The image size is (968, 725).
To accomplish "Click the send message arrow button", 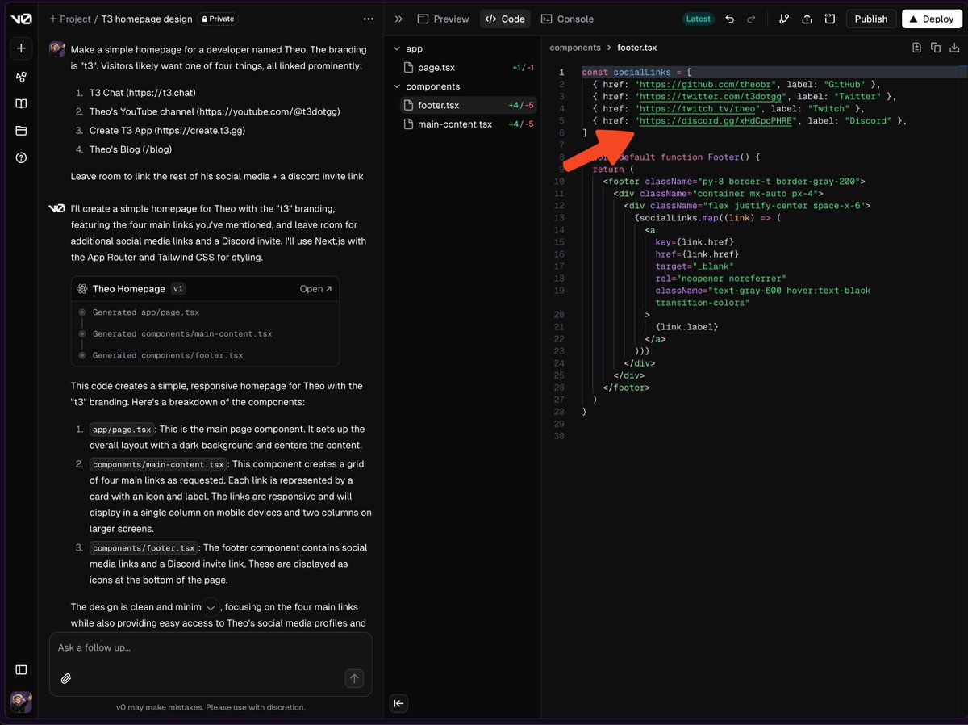I will pyautogui.click(x=354, y=678).
